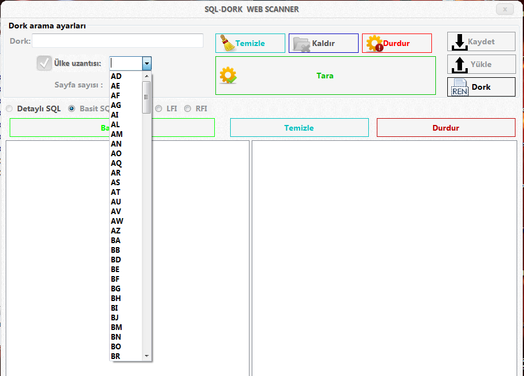Click the broom icon on the top Temizle button
The height and width of the screenshot is (376, 524).
(227, 44)
